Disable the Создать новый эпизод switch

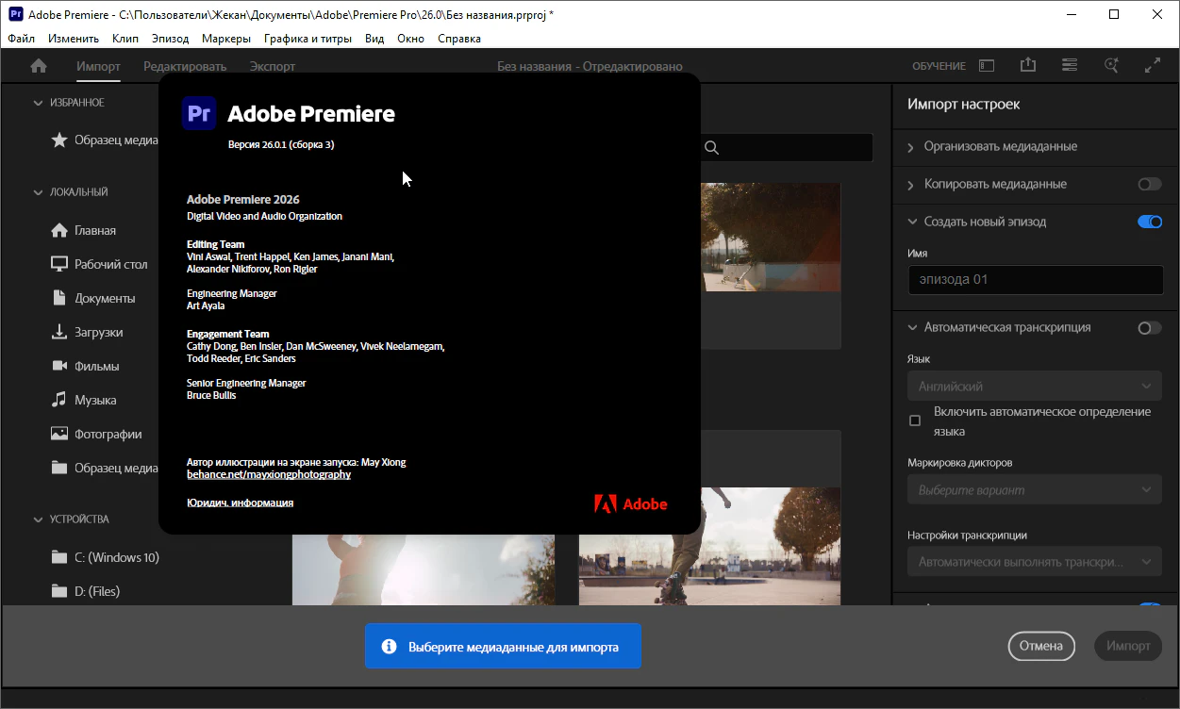click(x=1149, y=222)
